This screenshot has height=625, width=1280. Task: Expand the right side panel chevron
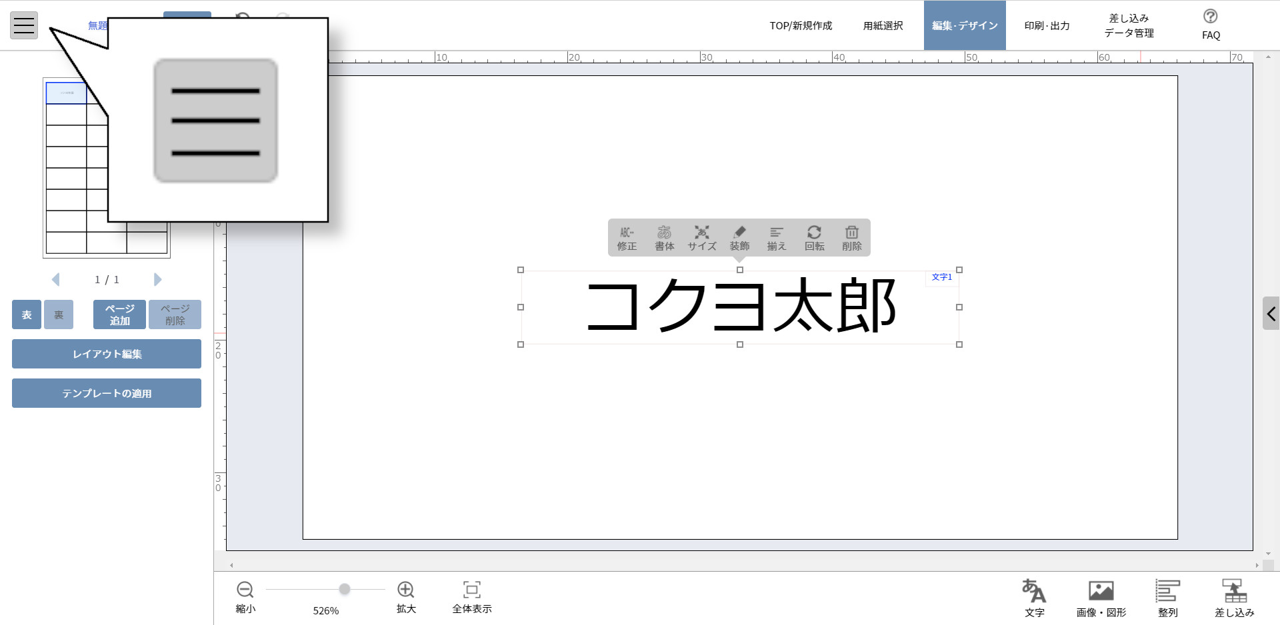point(1272,313)
